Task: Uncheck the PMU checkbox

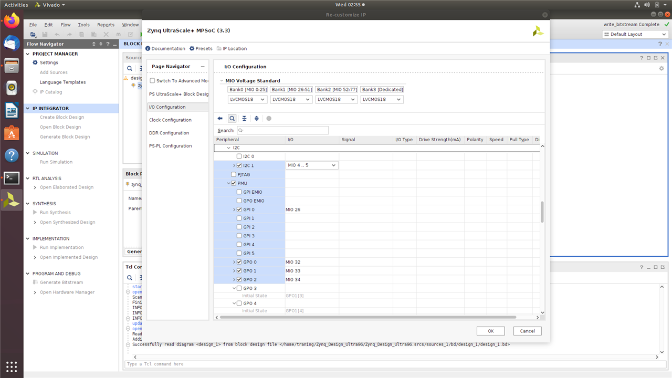Action: [234, 183]
